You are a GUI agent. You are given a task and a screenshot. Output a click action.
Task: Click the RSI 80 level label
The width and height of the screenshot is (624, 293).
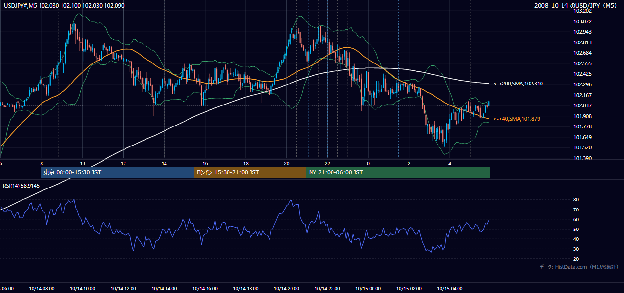576,200
